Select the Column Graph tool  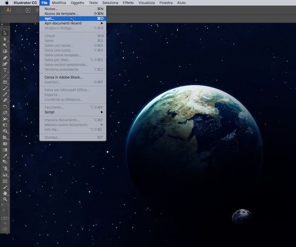coord(5,175)
